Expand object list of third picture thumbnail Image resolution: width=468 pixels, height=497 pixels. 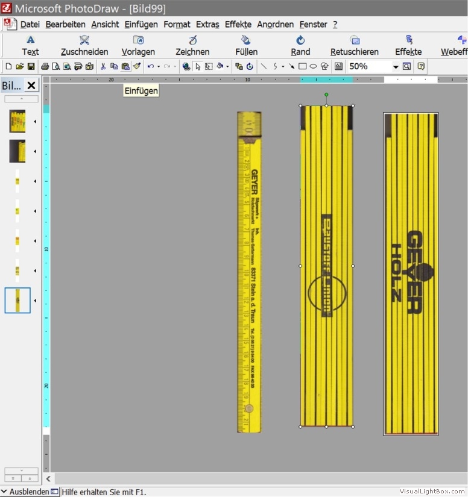(35, 181)
